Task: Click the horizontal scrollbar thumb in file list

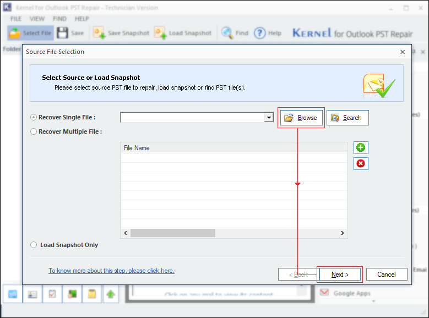Action: pos(172,233)
